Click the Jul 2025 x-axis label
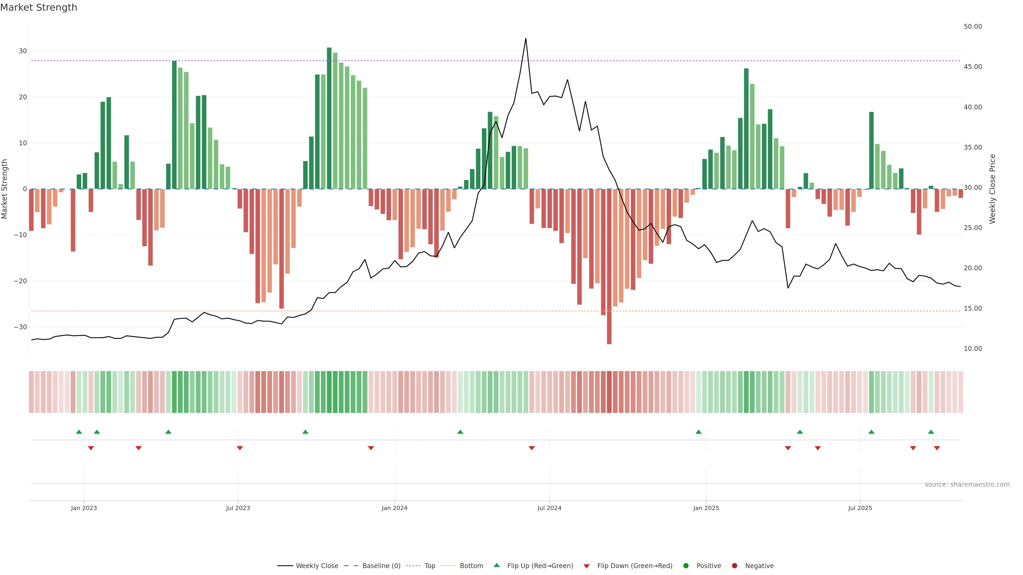The image size is (1023, 575). click(860, 508)
